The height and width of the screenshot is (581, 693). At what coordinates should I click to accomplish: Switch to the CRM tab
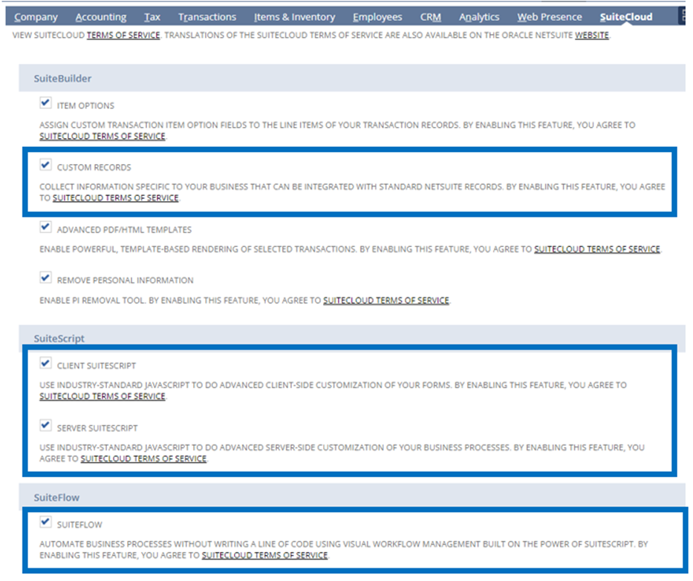coord(431,17)
